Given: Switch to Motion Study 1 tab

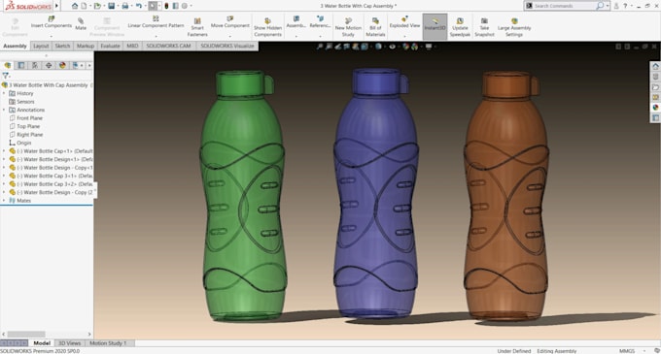Looking at the screenshot, I should [x=108, y=343].
